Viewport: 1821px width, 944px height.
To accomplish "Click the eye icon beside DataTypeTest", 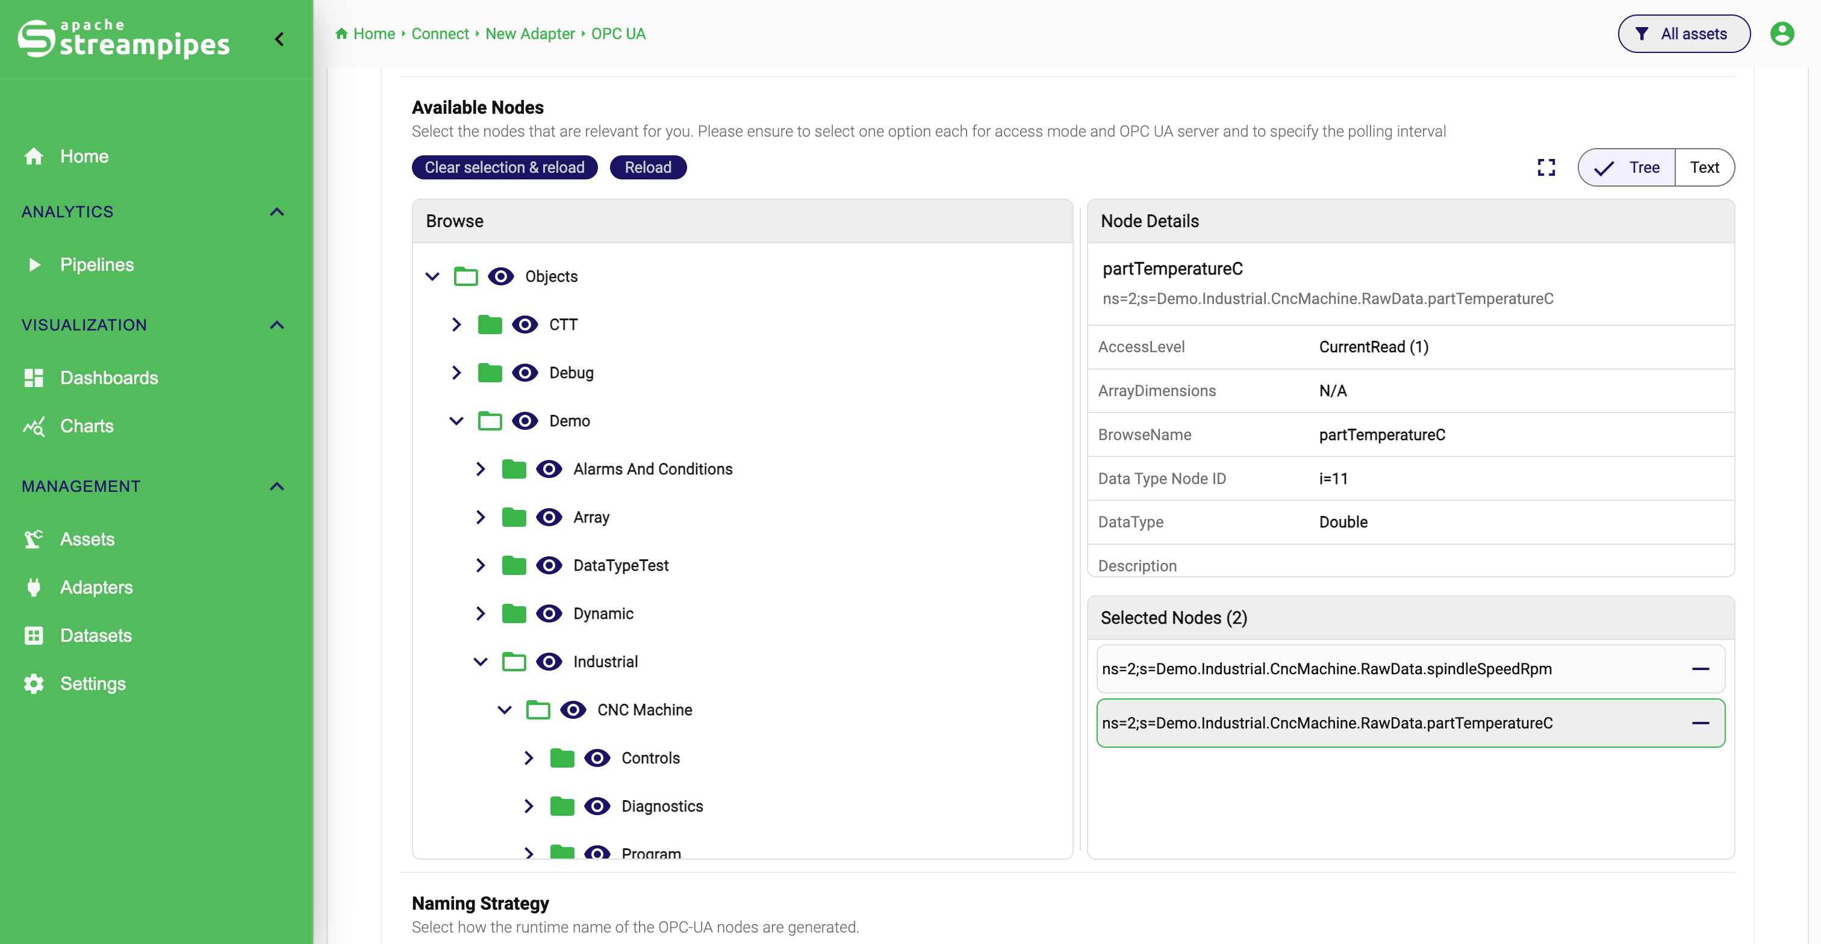I will [x=549, y=565].
